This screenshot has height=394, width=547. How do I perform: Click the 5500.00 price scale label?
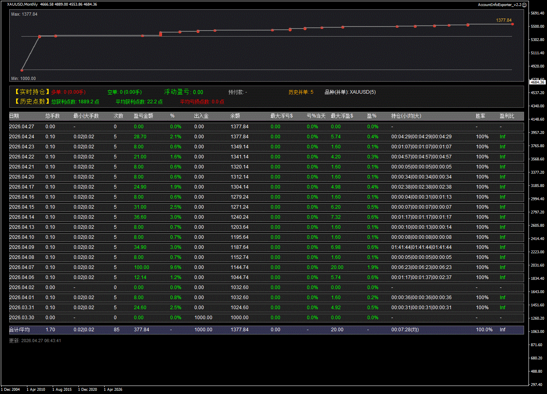(x=537, y=27)
